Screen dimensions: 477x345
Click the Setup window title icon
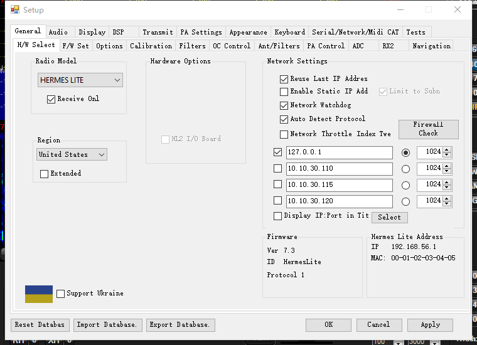(x=15, y=9)
